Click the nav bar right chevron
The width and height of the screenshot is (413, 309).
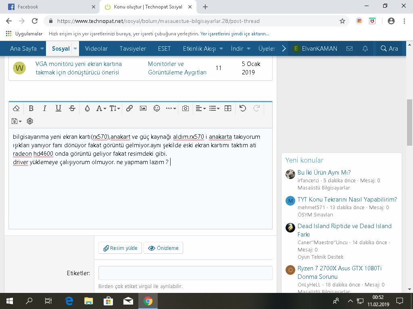pos(284,49)
